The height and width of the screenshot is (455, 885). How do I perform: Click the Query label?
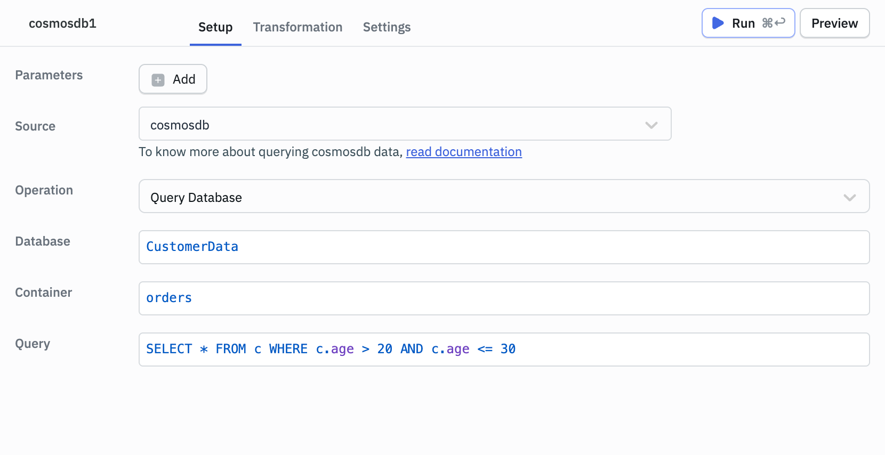pos(33,344)
